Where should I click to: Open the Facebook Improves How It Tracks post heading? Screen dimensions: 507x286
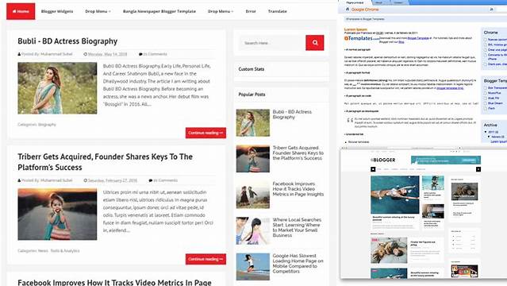[x=114, y=282]
